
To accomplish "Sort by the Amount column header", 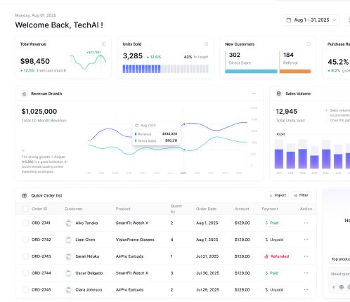I will pyautogui.click(x=242, y=209).
